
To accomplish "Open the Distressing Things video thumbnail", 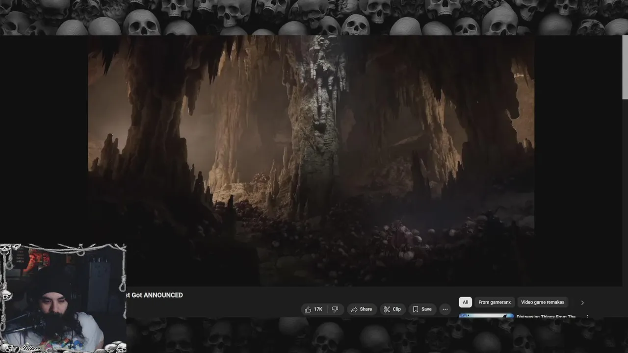I will pos(486,315).
